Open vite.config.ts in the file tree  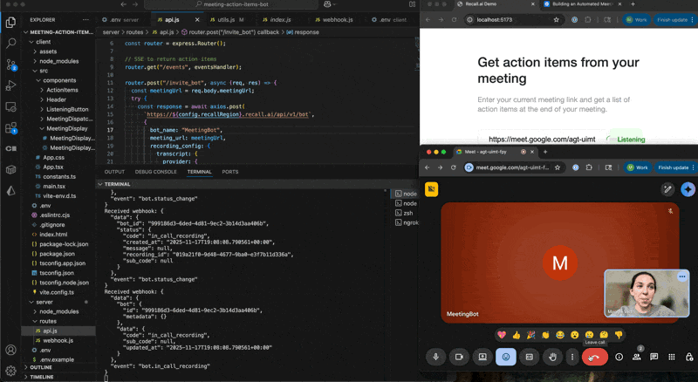(x=57, y=292)
